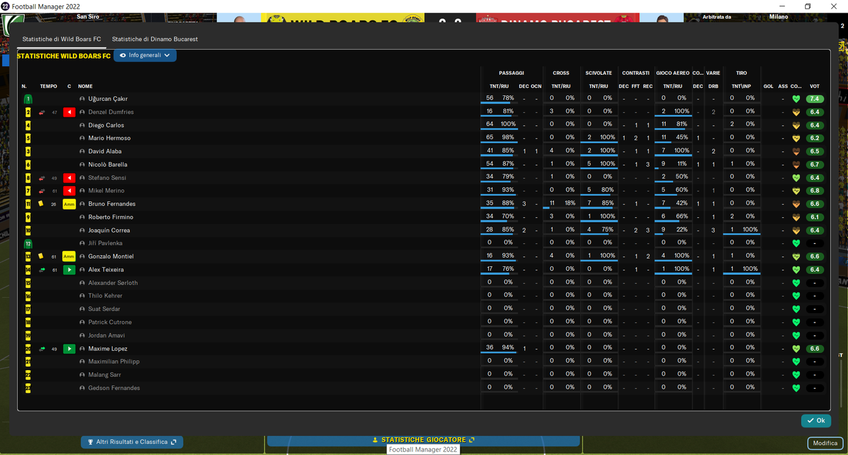848x455 pixels.
Task: Click Uğurcan Çakır's number 1 goalkeeper shirt icon
Action: [28, 99]
